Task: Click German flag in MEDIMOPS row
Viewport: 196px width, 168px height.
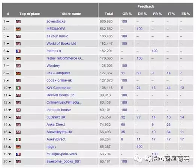Action: click(18, 29)
